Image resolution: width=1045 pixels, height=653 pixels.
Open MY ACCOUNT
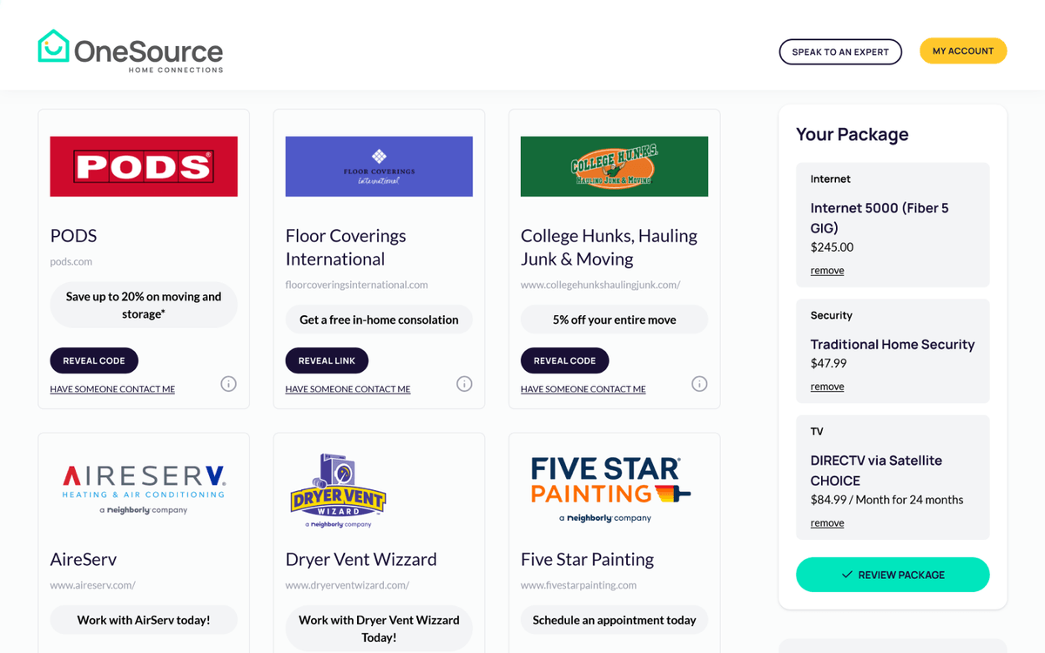pos(962,50)
